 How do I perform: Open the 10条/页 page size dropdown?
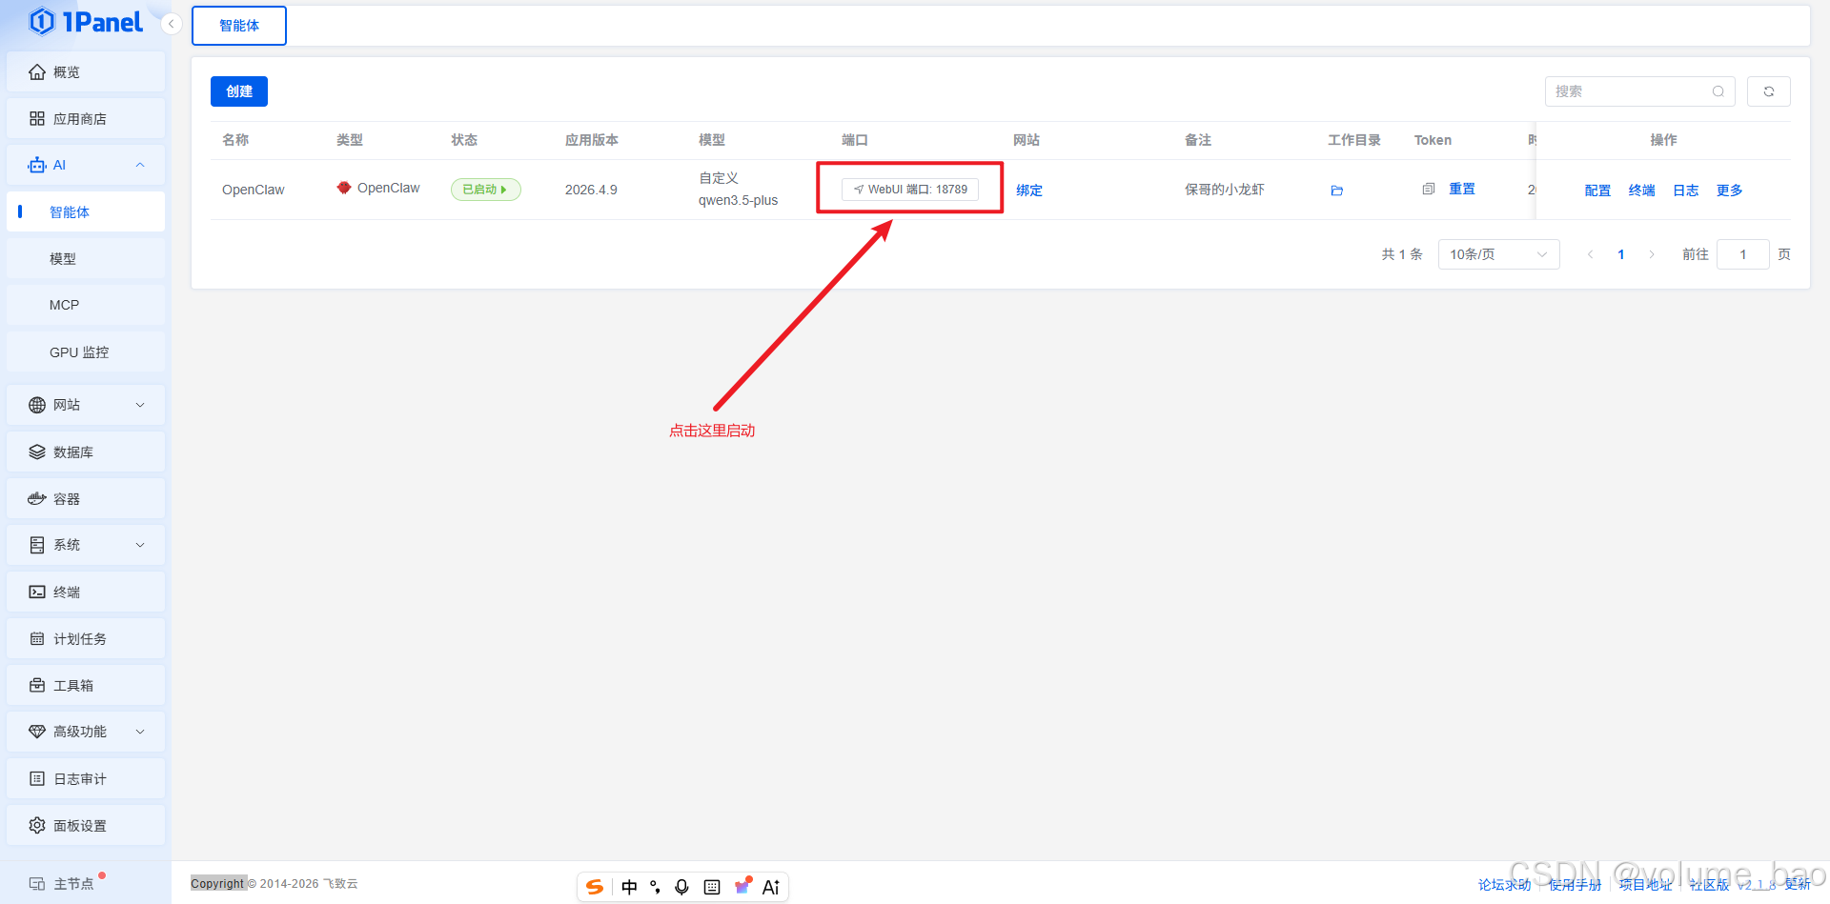pos(1498,254)
